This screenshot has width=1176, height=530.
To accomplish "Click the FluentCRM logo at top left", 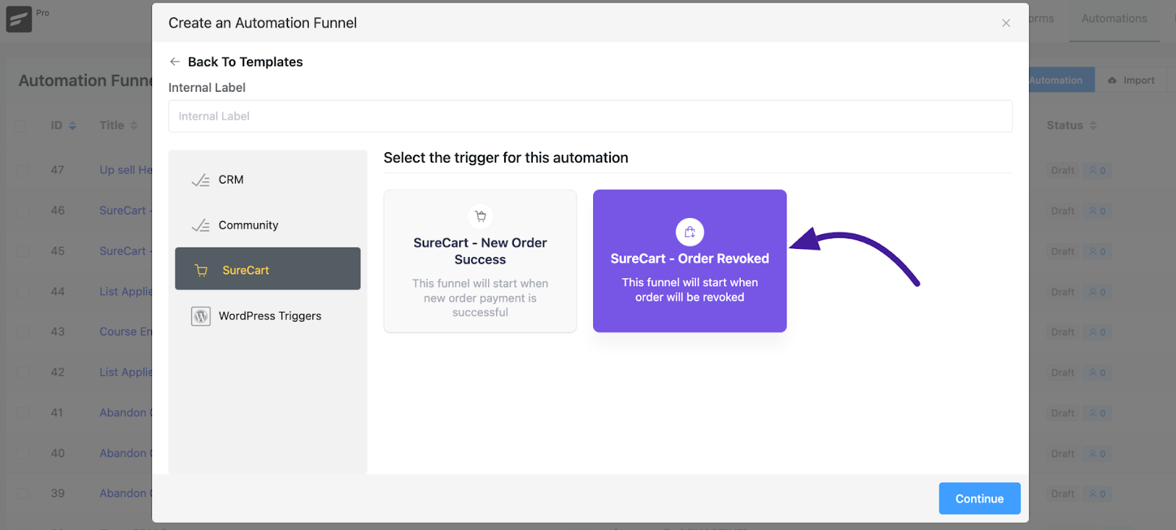I will (x=19, y=19).
